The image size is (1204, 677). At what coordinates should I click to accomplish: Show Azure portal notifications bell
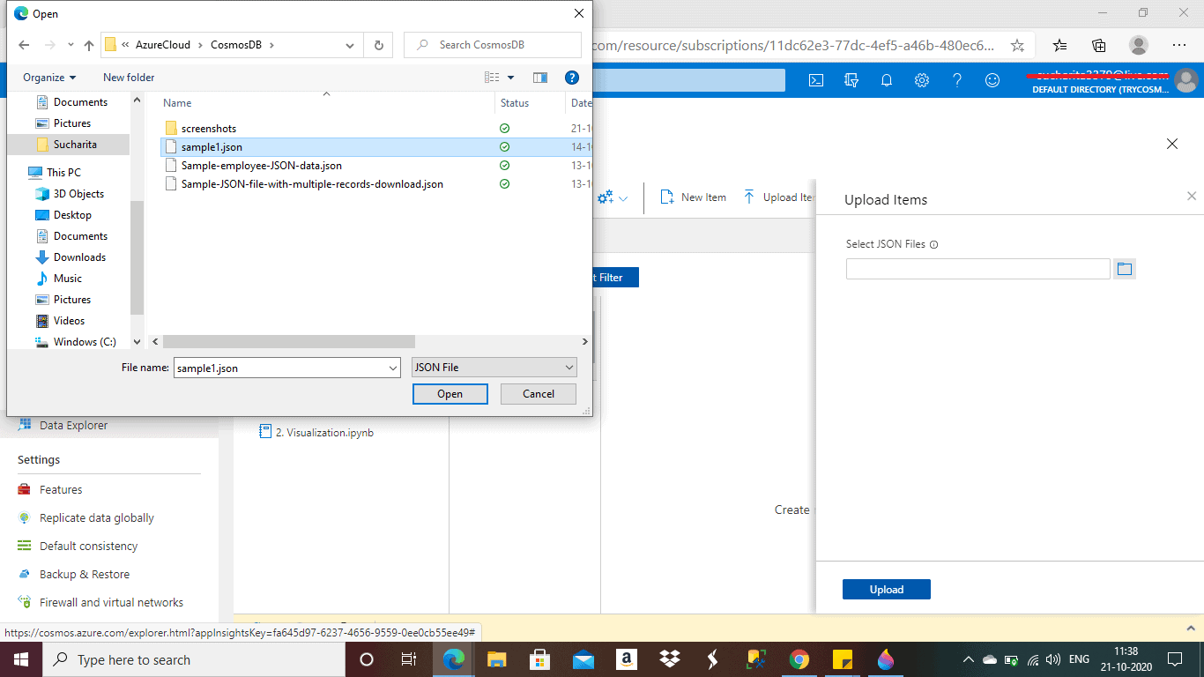tap(887, 80)
